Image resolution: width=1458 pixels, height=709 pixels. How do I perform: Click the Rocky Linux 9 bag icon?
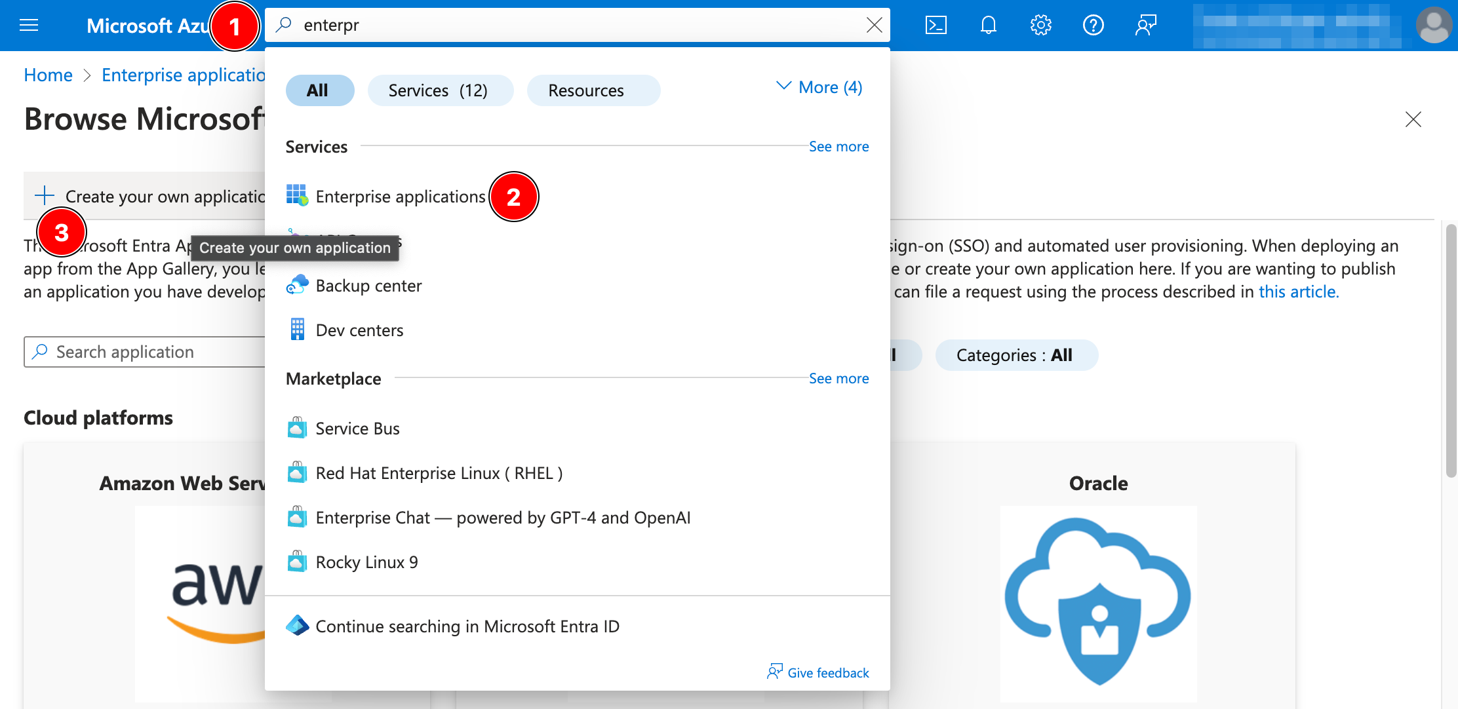297,562
